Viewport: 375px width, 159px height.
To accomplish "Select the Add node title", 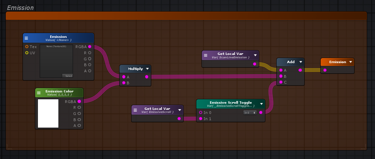I will (x=291, y=62).
